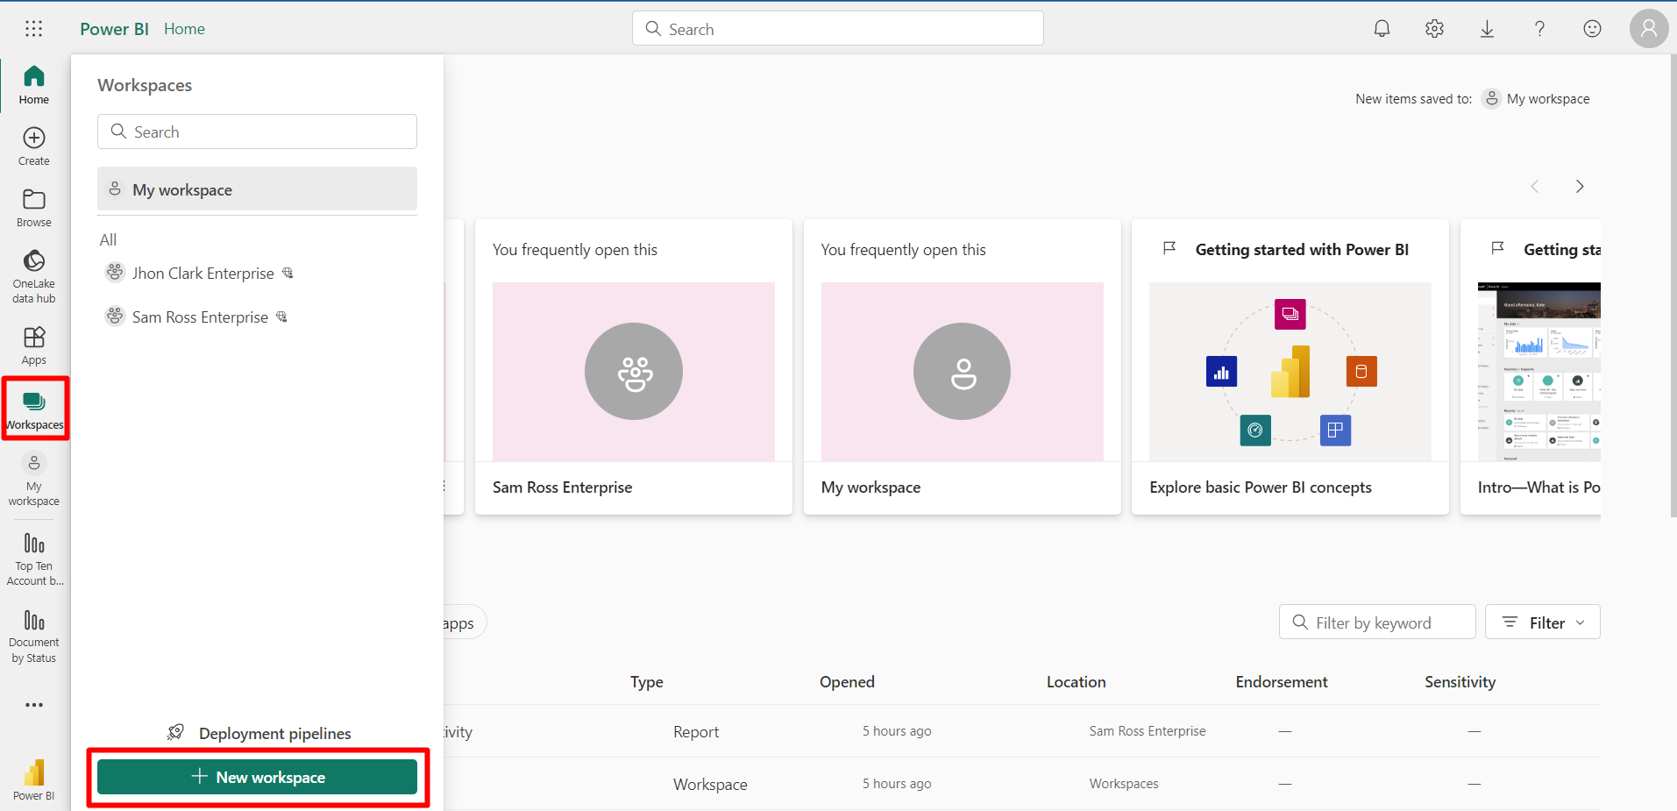Toggle the Workspaces sidebar button
Image resolution: width=1677 pixels, height=811 pixels.
[x=35, y=409]
